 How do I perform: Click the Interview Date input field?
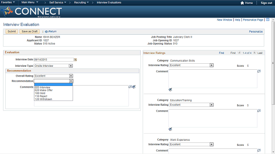pyautogui.click(x=54, y=60)
